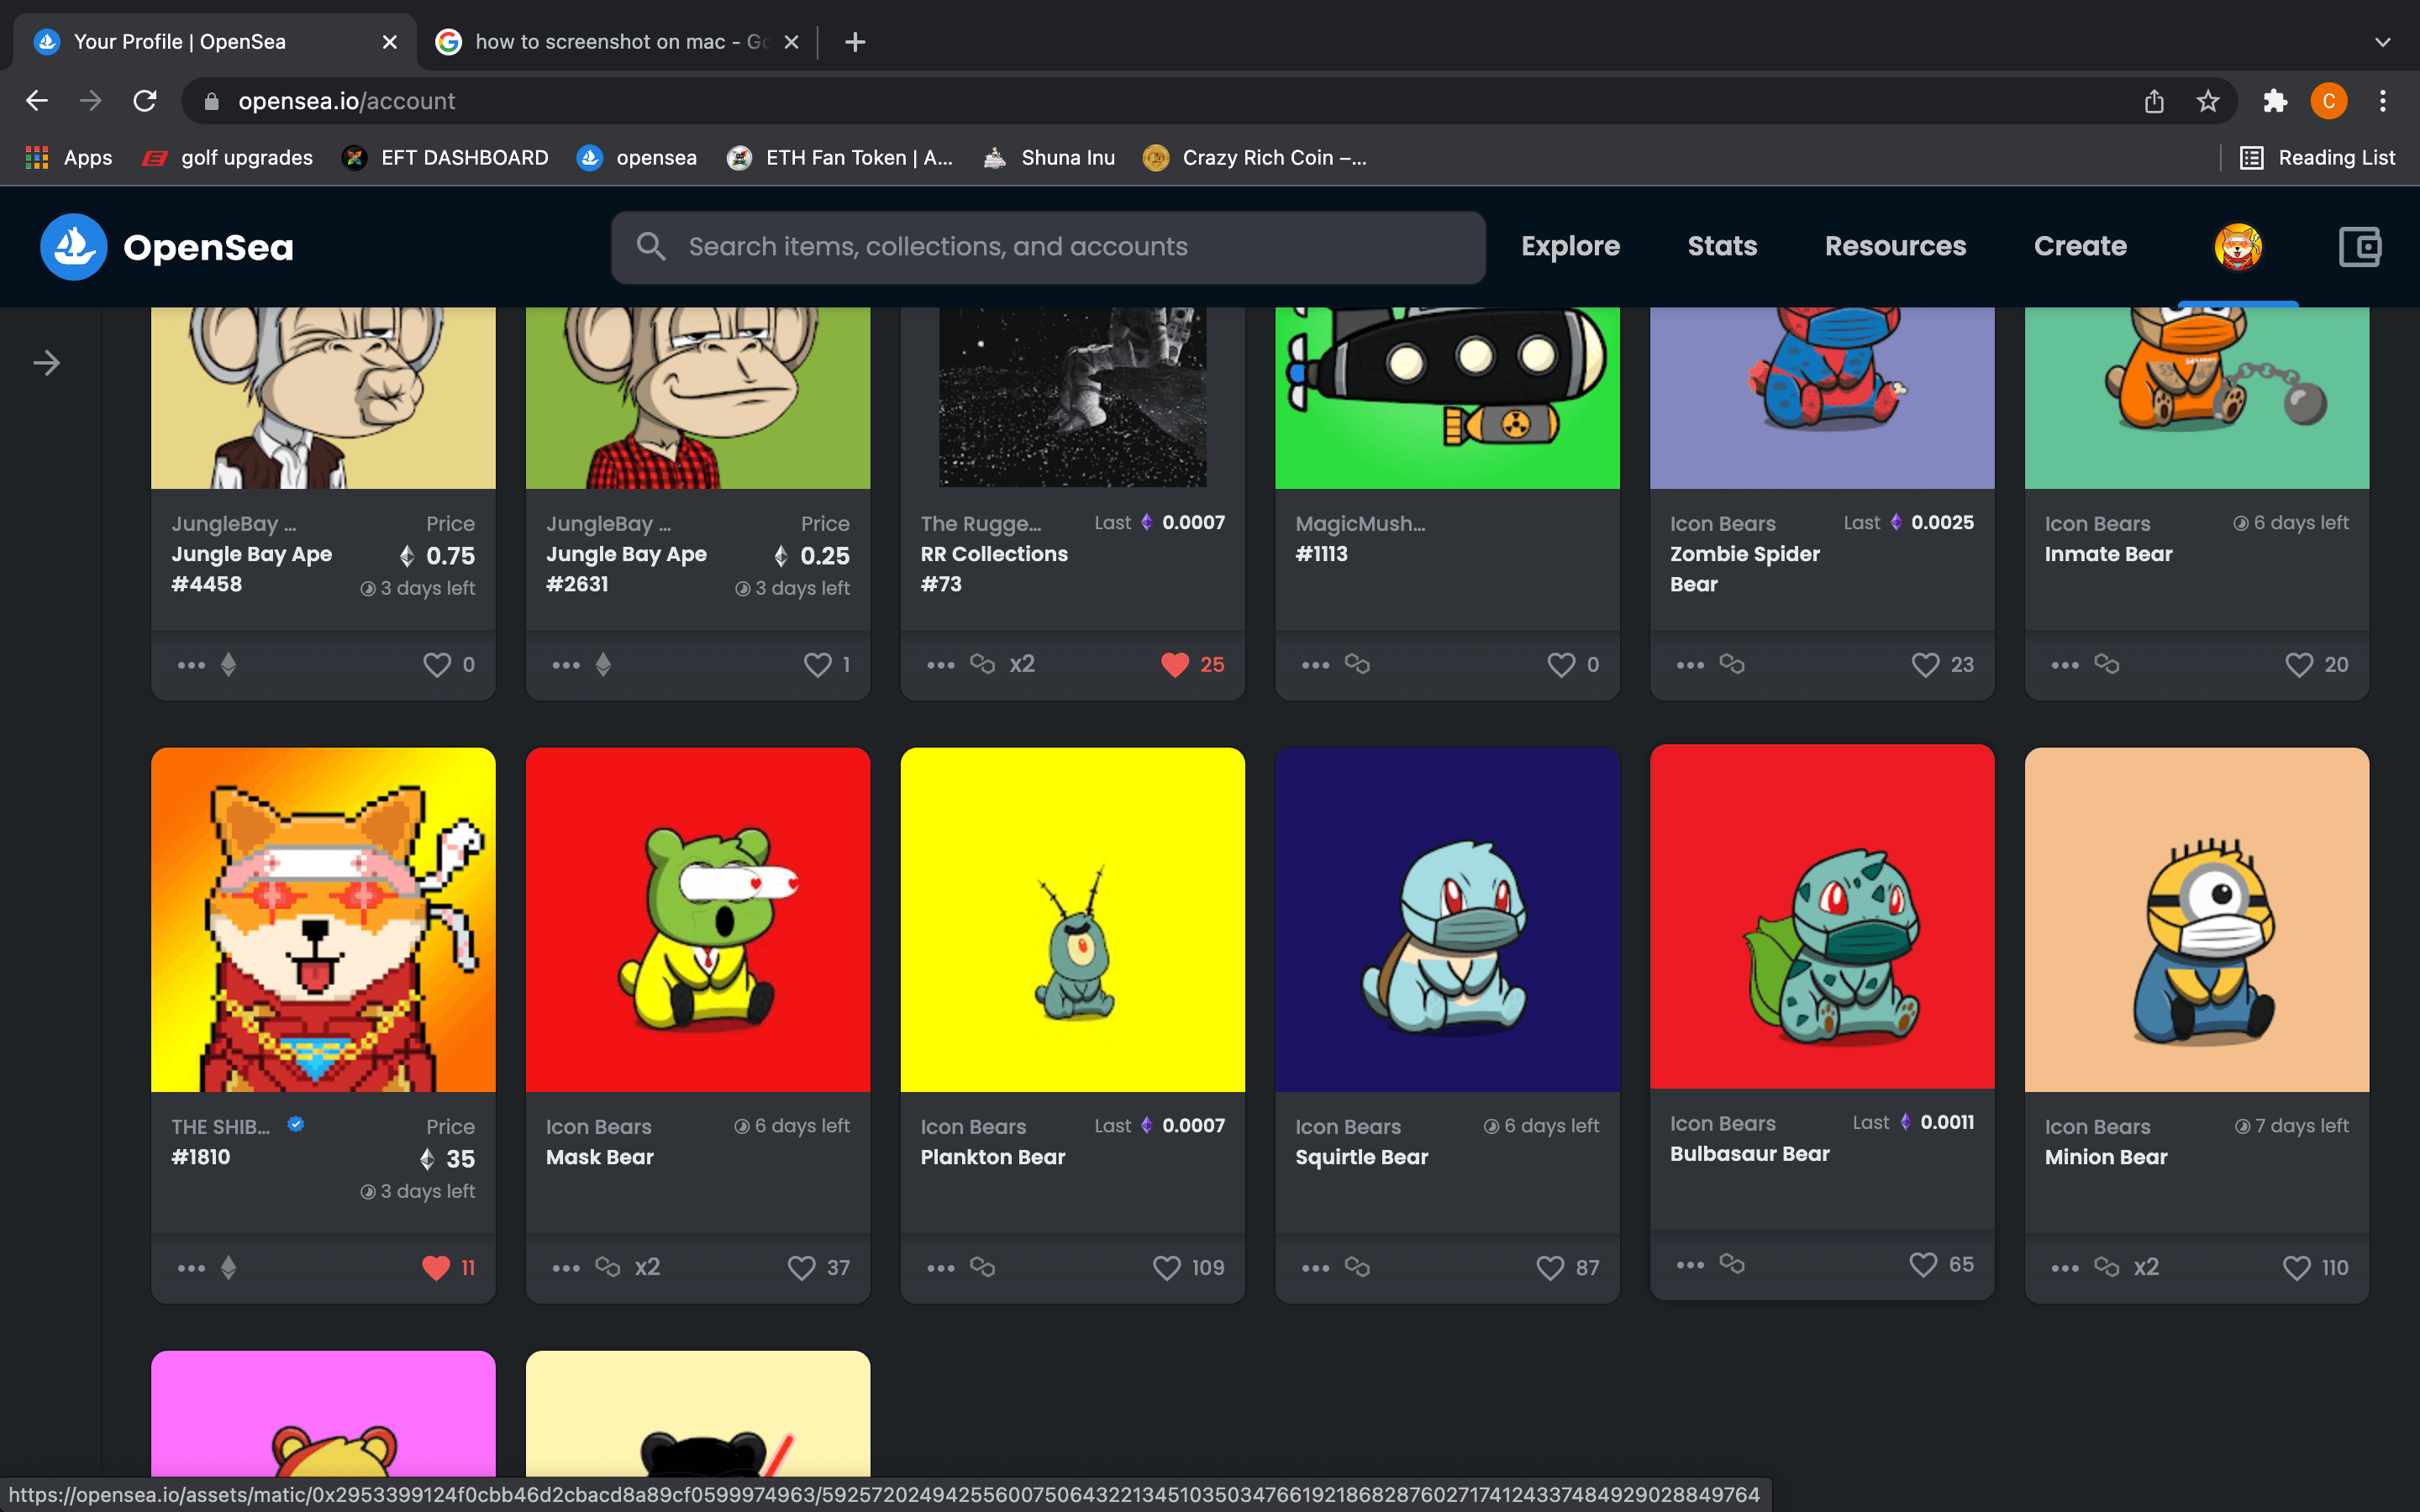The image size is (2420, 1512).
Task: Open the Chrome tab list chevron
Action: (x=2383, y=42)
